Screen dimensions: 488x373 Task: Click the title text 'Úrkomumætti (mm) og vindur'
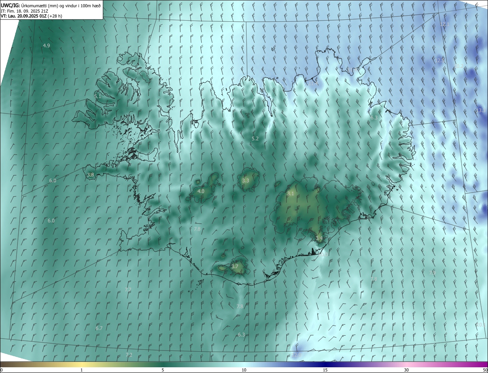click(x=50, y=5)
